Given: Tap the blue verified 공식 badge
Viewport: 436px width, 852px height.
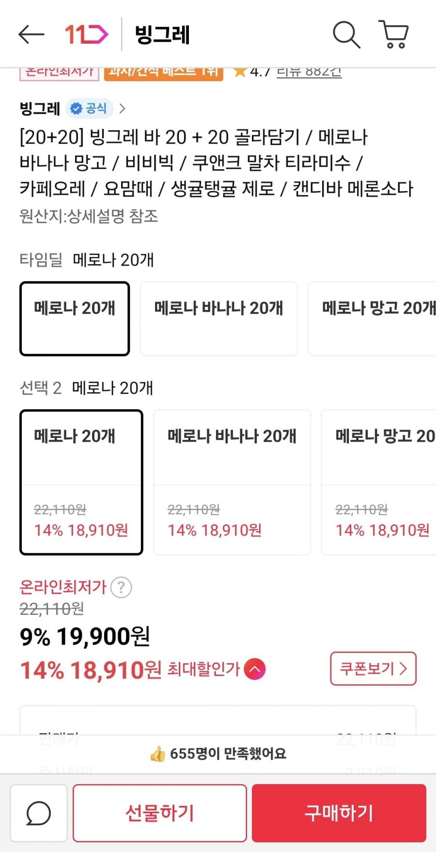Looking at the screenshot, I should coord(89,109).
